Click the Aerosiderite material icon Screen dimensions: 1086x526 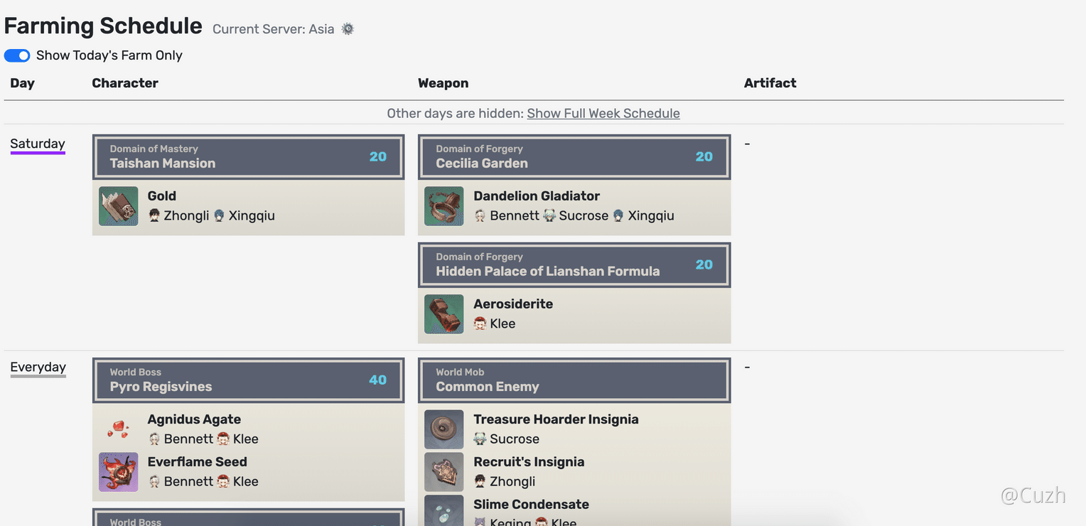444,314
